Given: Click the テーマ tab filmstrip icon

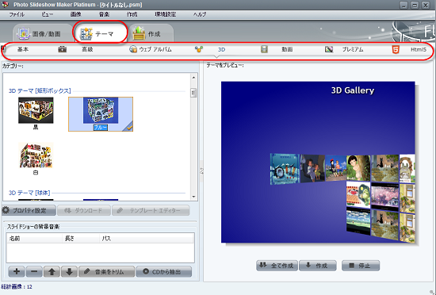Looking at the screenshot, I should pyautogui.click(x=86, y=33).
